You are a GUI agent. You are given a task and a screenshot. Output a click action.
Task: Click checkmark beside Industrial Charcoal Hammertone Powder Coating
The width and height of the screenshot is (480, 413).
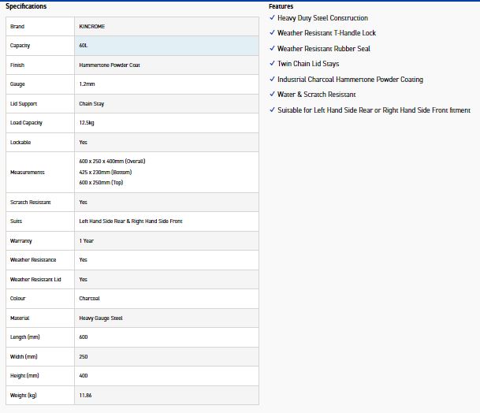tap(272, 79)
